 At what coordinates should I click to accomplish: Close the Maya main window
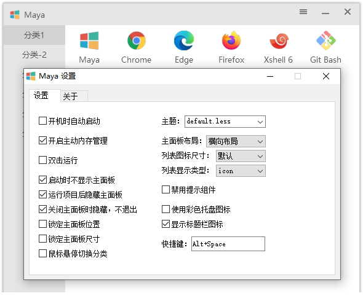coord(348,12)
